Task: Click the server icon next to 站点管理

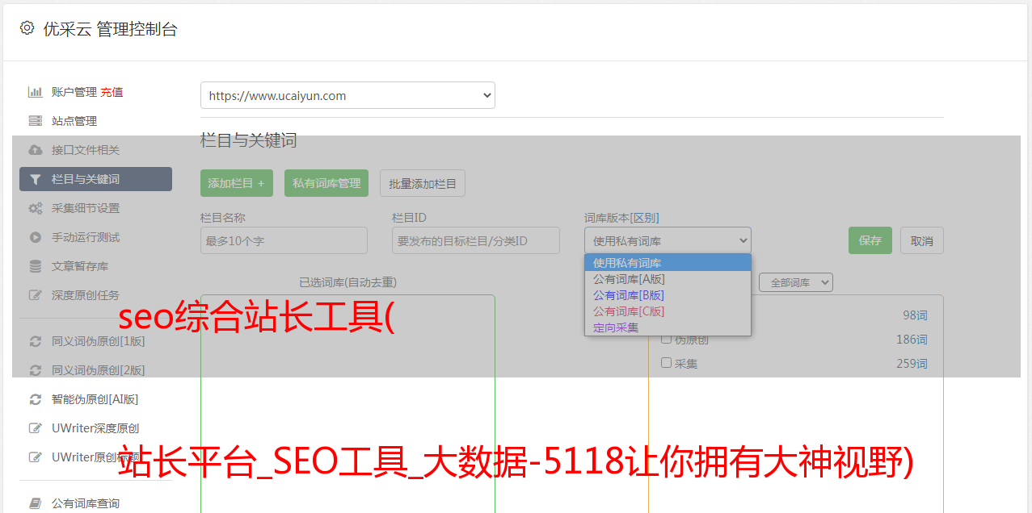Action: tap(36, 121)
